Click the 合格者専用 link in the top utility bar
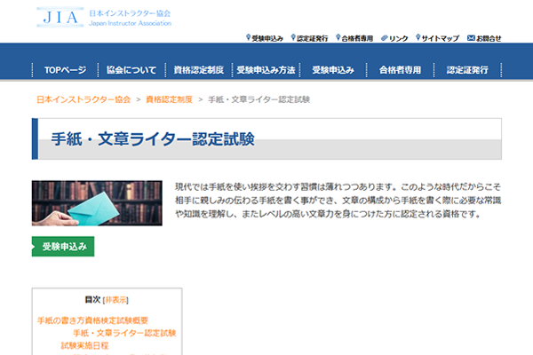533x355 pixels. 357,38
